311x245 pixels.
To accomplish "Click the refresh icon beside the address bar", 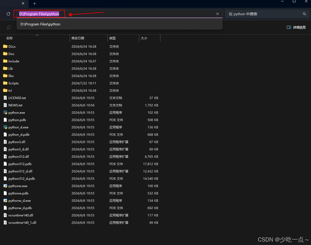I will click(8, 14).
